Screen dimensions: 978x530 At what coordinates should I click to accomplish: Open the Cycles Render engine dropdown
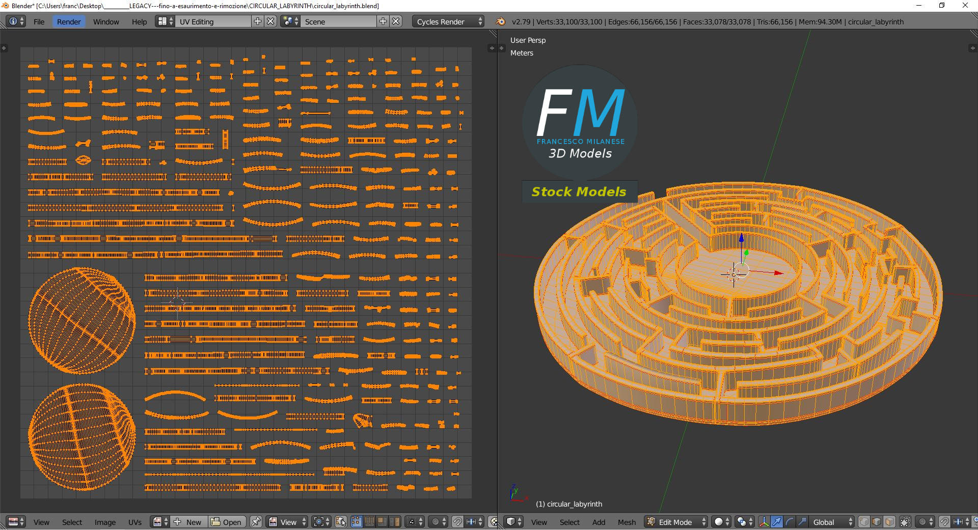[x=446, y=21]
